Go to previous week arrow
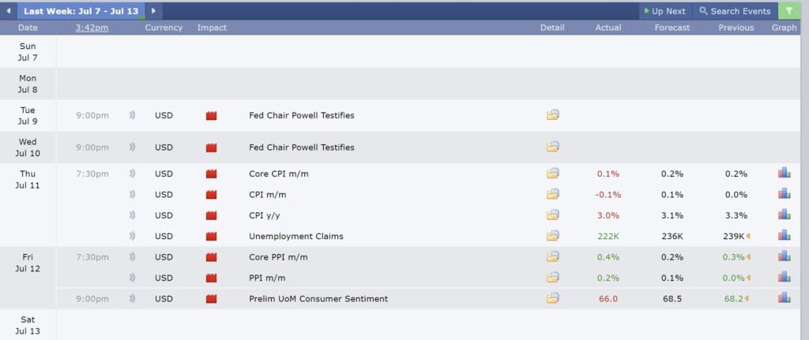The width and height of the screenshot is (809, 340). [x=8, y=11]
